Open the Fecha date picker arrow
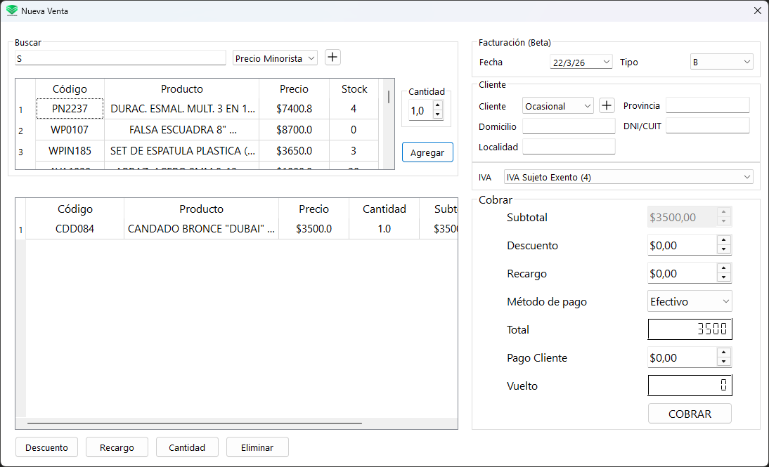Image resolution: width=769 pixels, height=467 pixels. pyautogui.click(x=607, y=62)
